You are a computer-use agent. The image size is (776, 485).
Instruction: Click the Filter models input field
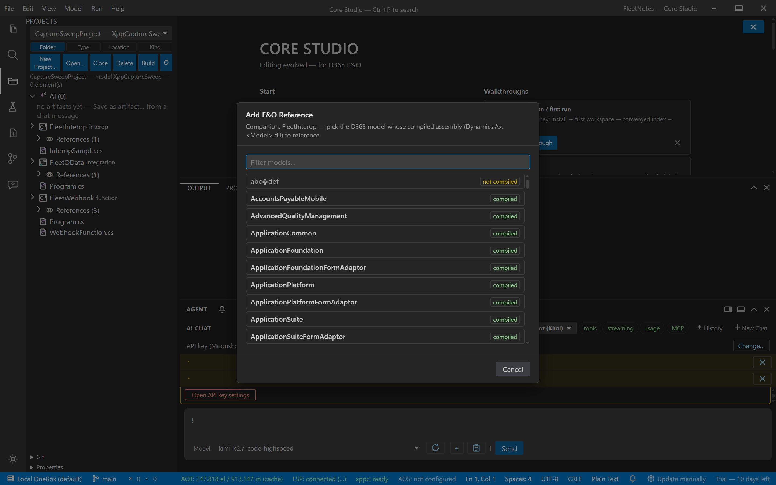[x=388, y=162]
